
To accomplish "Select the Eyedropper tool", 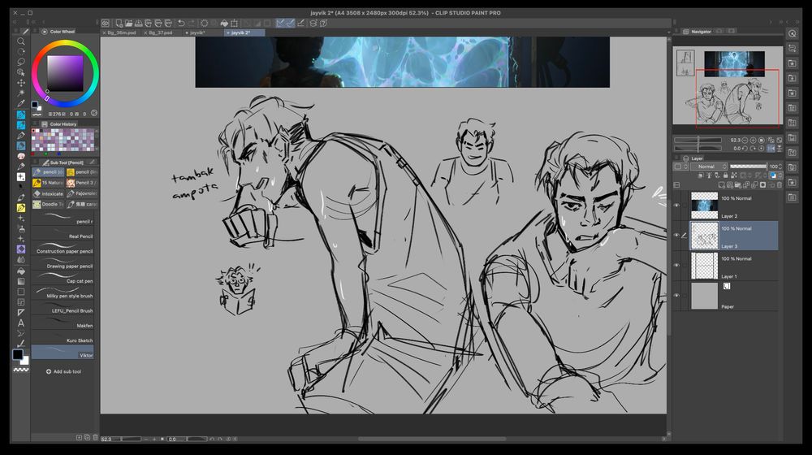I will 21,104.
